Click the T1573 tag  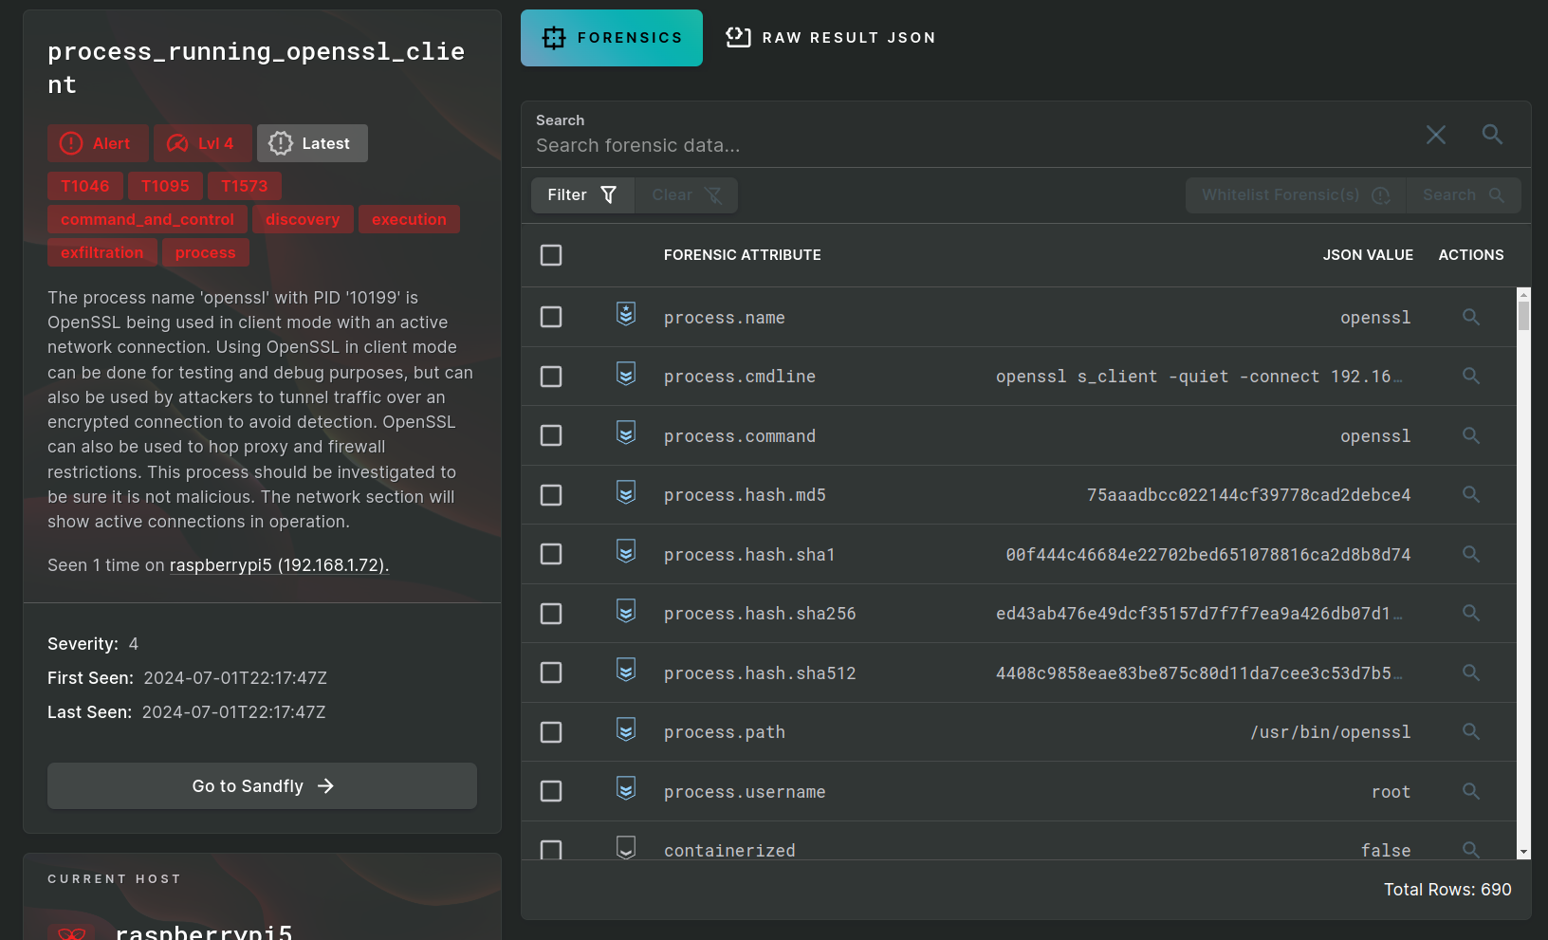[x=245, y=186]
